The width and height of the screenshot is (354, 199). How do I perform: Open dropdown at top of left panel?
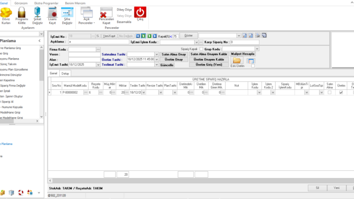[41, 34]
